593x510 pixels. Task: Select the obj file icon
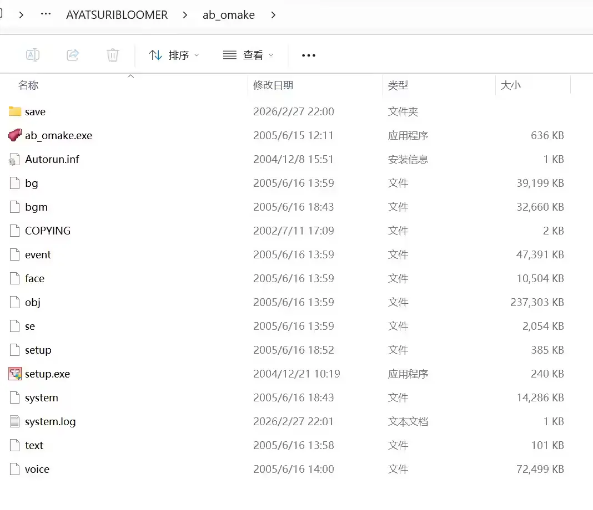(15, 302)
